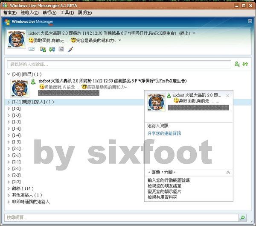Click 輸入您的行動裝置號碼 in the contact card
Image resolution: width=256 pixels, height=226 pixels.
(169, 180)
